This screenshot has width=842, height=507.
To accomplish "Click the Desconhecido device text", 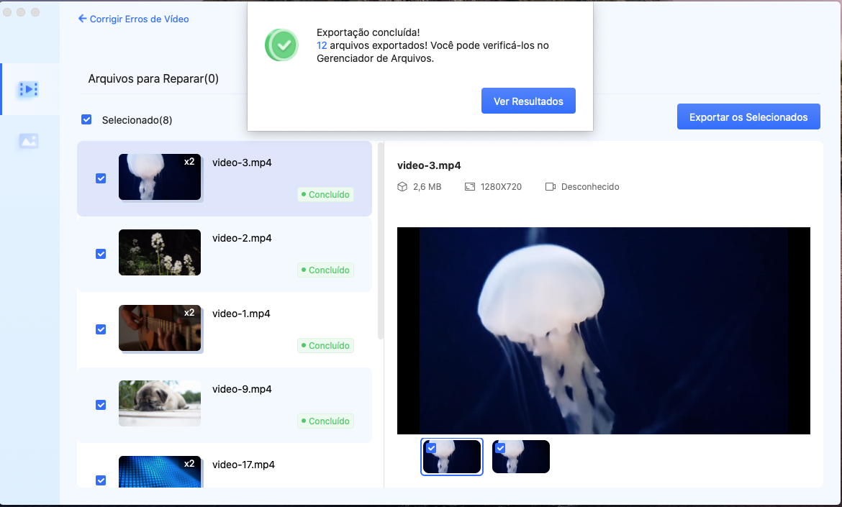I will pos(590,187).
